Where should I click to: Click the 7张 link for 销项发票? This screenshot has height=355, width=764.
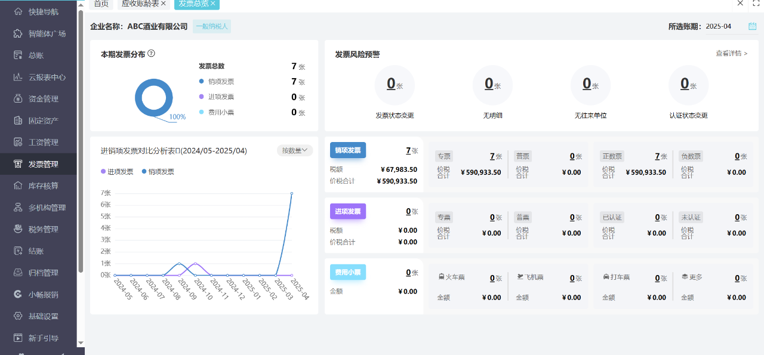click(411, 150)
